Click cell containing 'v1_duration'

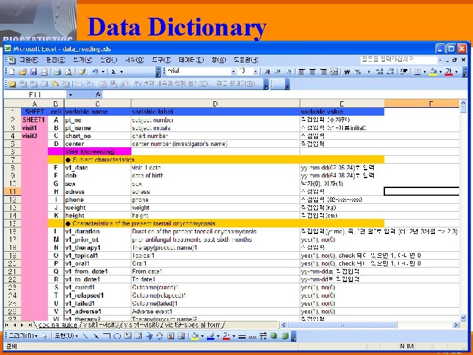pos(97,231)
